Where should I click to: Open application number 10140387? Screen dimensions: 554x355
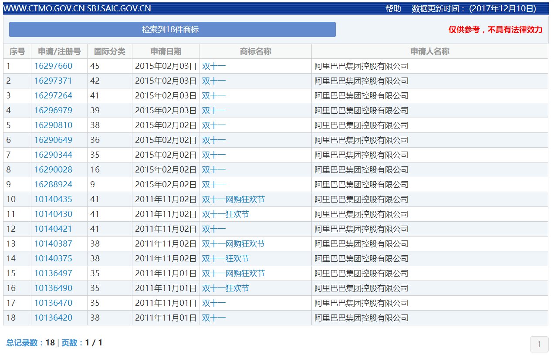(53, 244)
